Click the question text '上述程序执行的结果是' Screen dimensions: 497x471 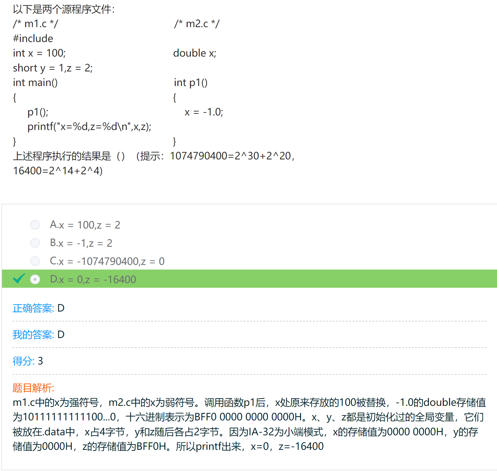click(62, 156)
